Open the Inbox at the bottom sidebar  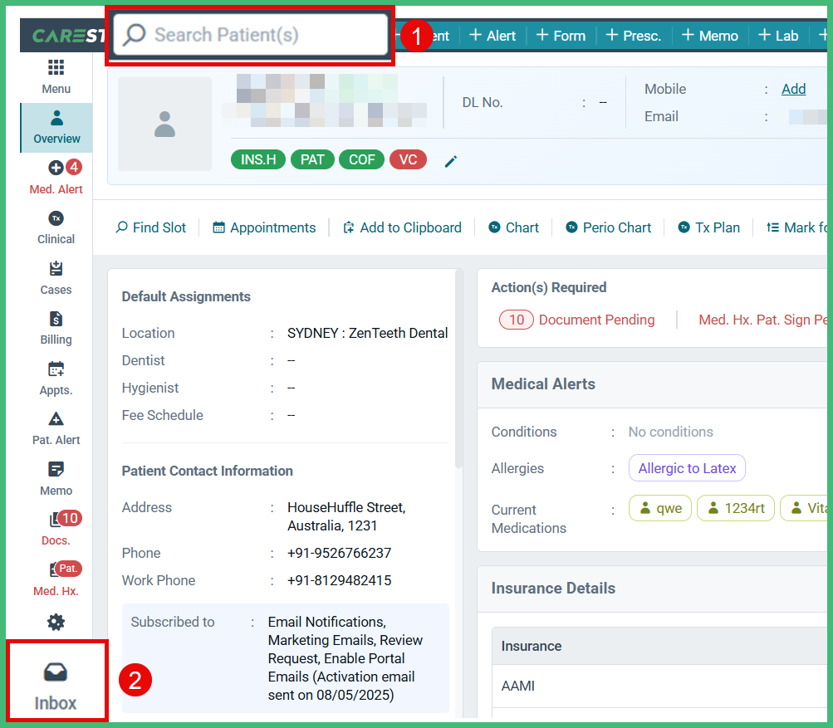click(x=56, y=681)
